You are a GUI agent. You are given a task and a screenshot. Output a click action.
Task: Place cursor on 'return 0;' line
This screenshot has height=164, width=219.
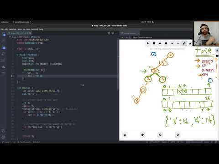[x=28, y=136]
